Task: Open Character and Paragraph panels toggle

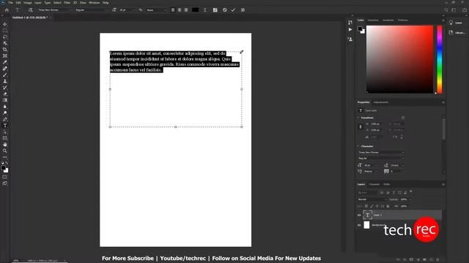Action: click(215, 9)
